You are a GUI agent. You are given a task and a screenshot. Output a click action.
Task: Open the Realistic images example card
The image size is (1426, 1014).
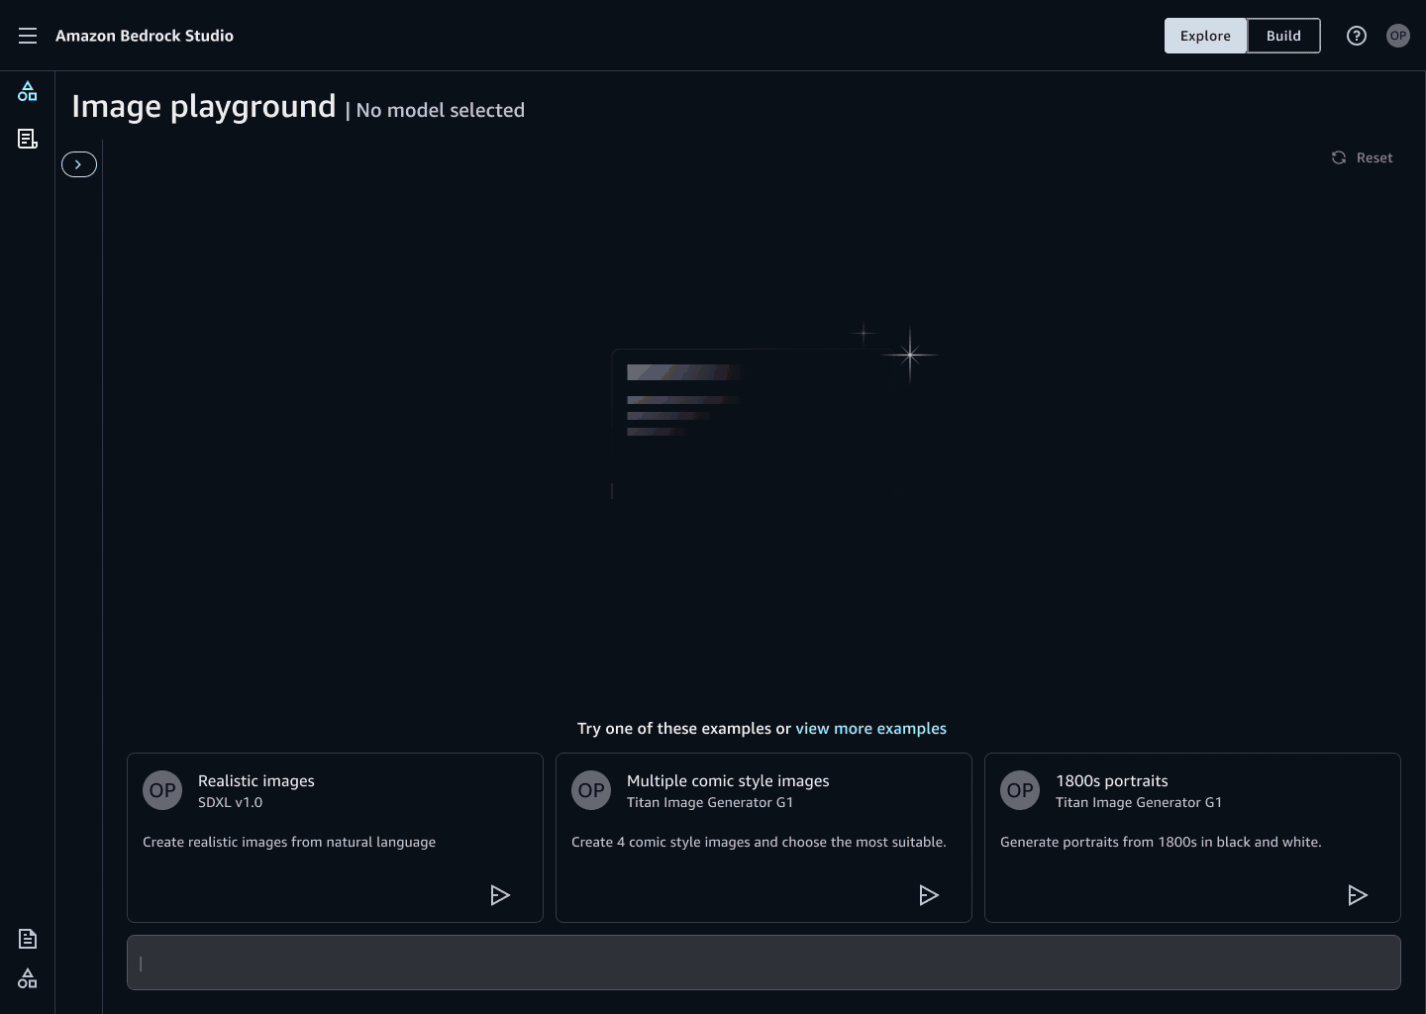point(335,838)
